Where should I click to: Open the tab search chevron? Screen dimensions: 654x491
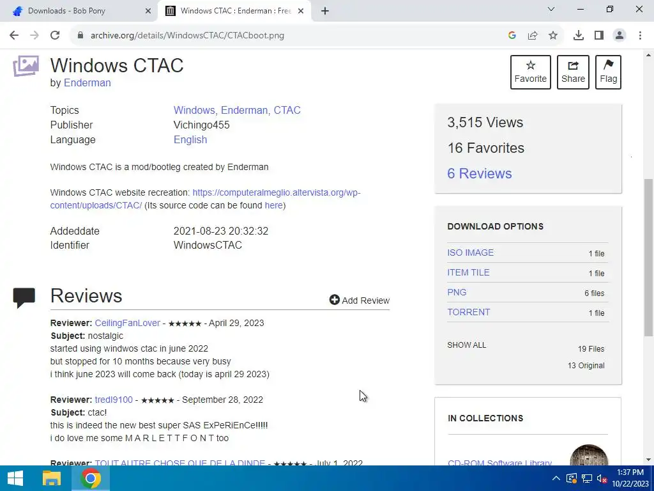551,9
